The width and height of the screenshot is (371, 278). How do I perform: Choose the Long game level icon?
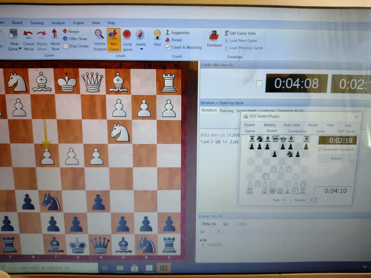(x=127, y=35)
